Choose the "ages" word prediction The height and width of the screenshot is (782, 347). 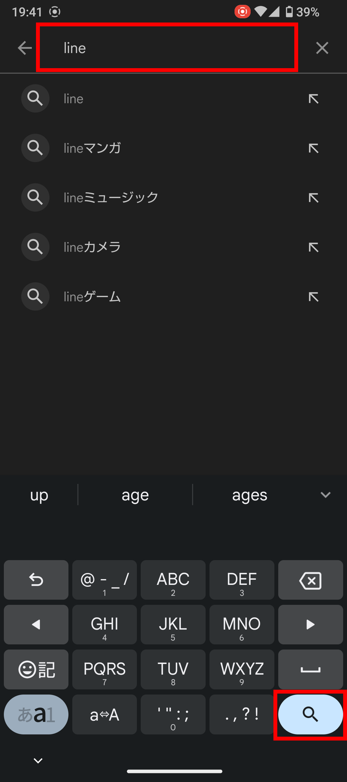(x=250, y=495)
